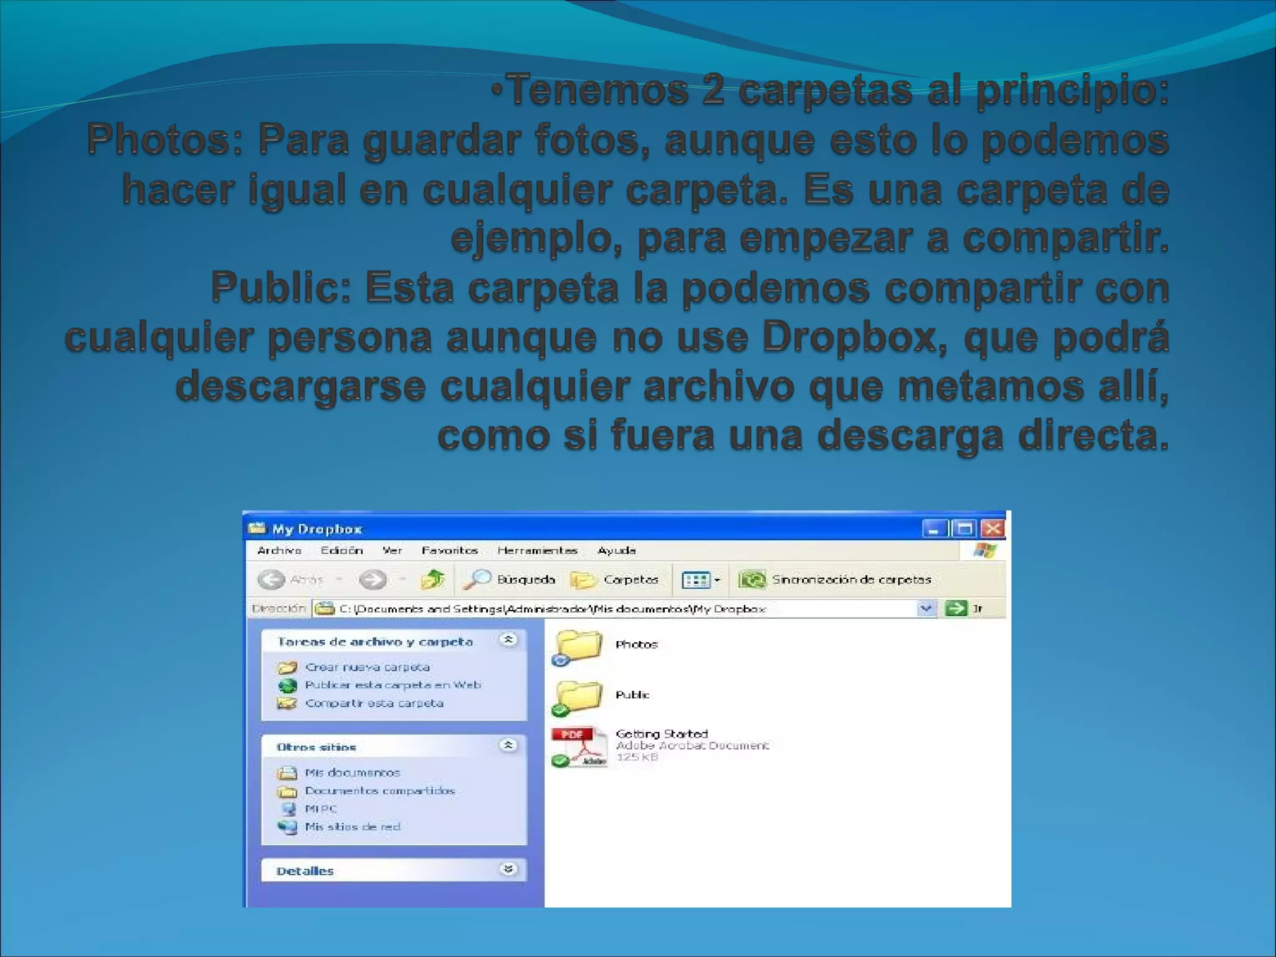Open the Photos folder

[579, 646]
